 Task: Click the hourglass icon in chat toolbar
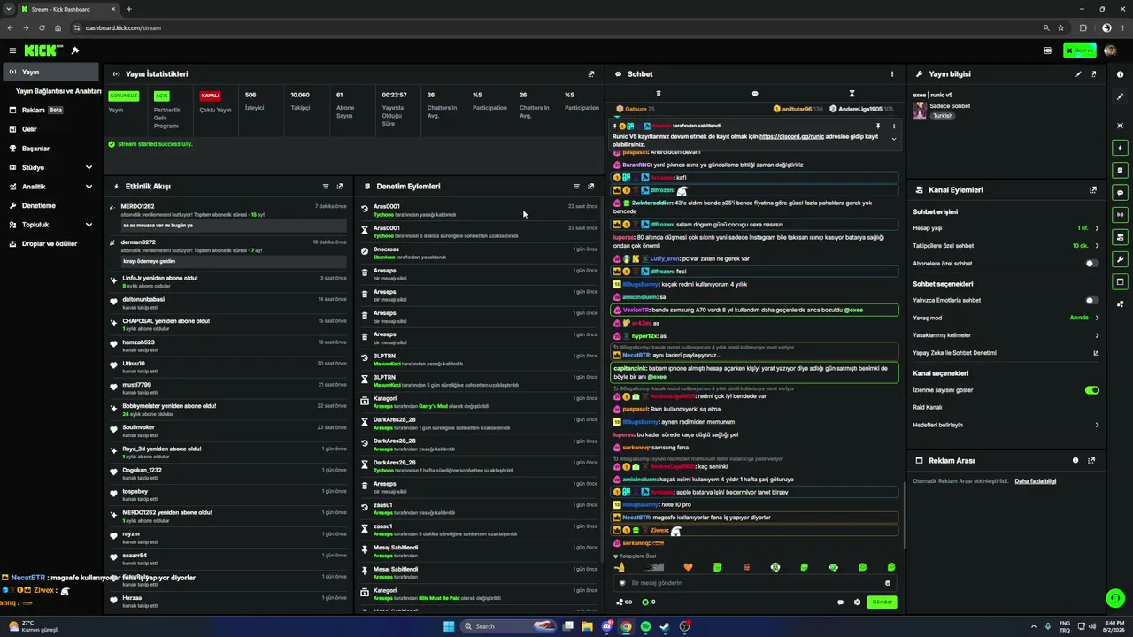[852, 93]
